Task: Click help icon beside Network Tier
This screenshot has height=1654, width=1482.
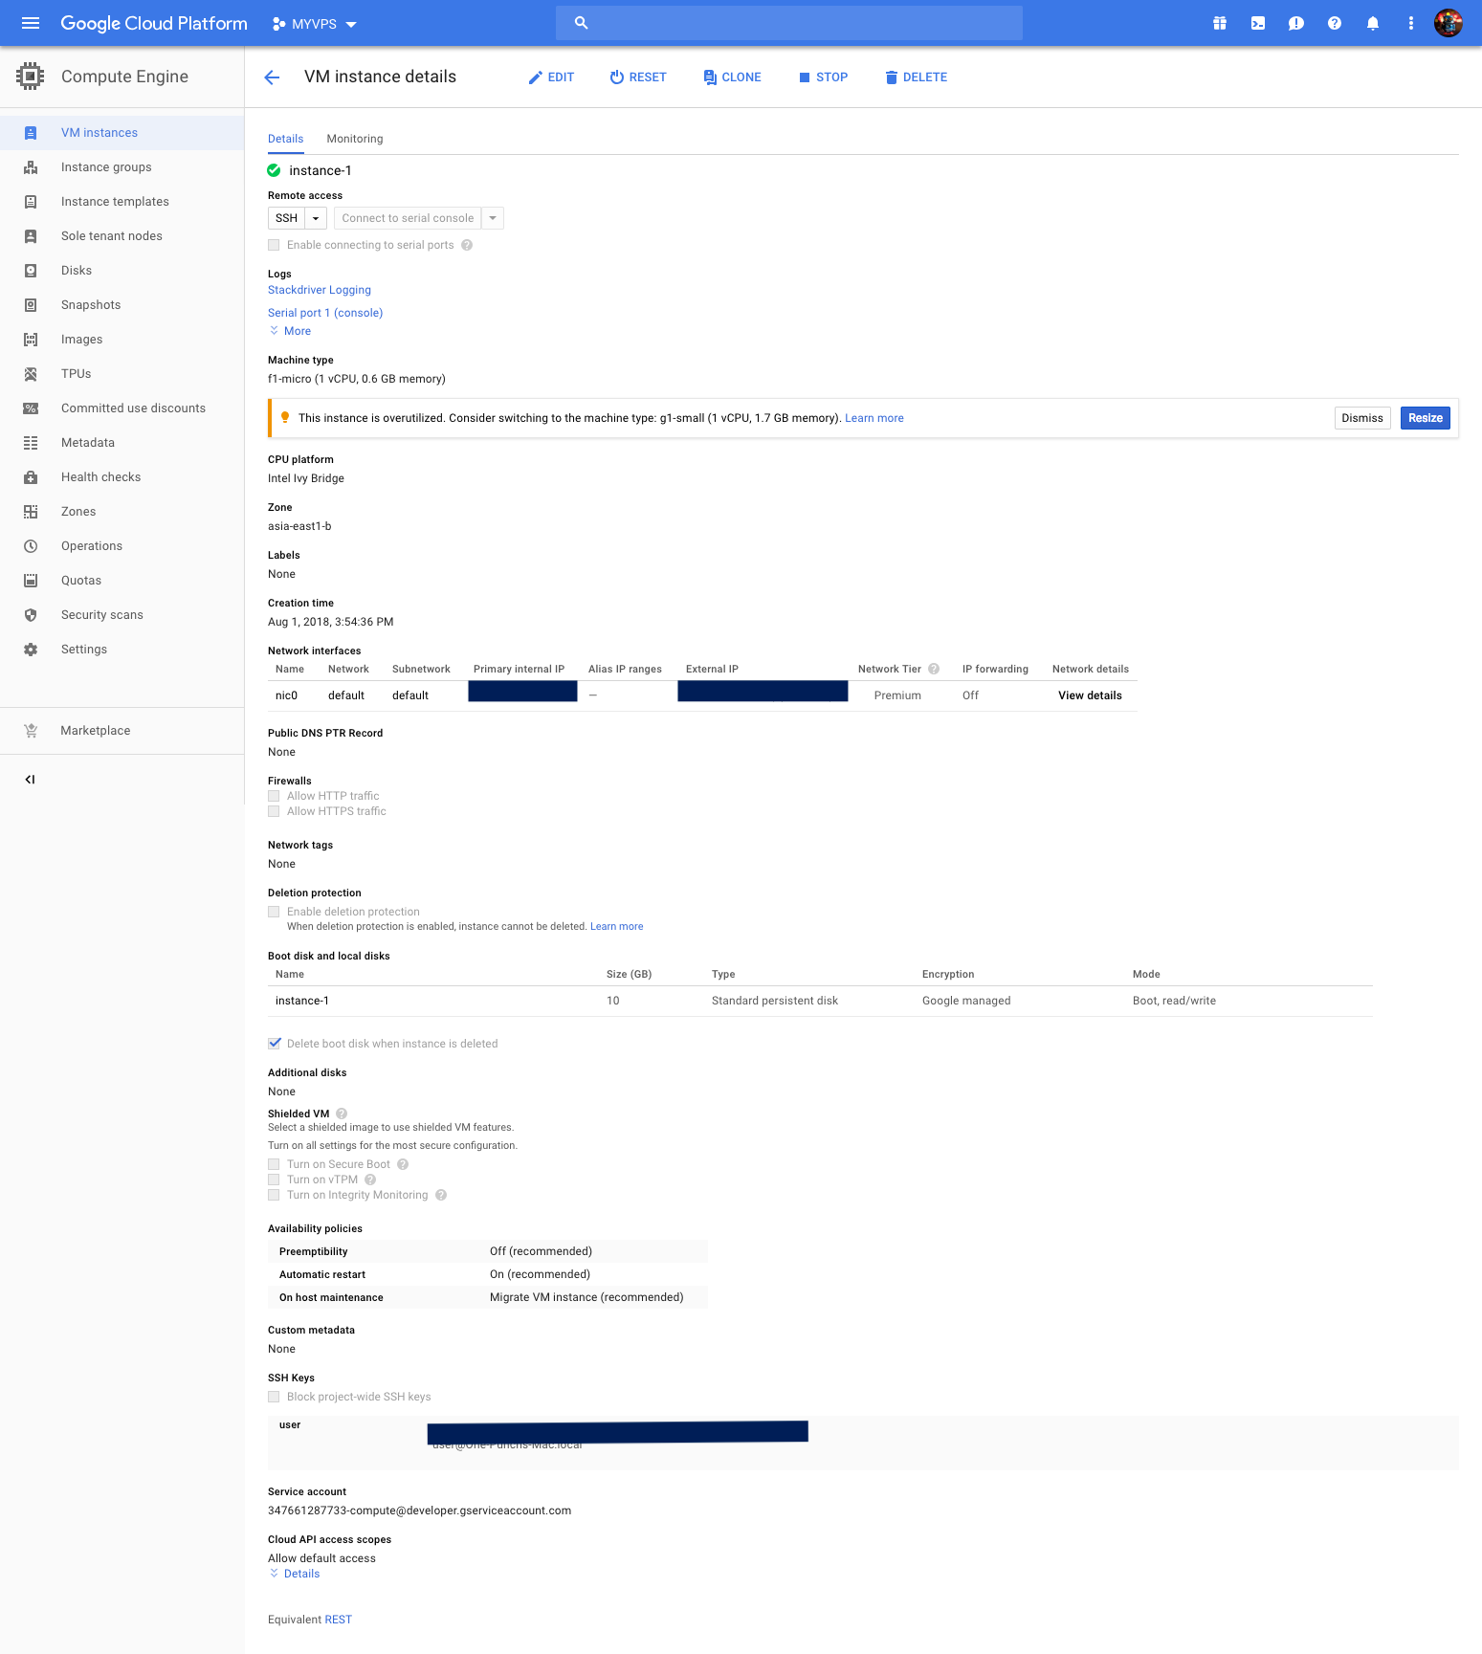Action: pos(934,669)
